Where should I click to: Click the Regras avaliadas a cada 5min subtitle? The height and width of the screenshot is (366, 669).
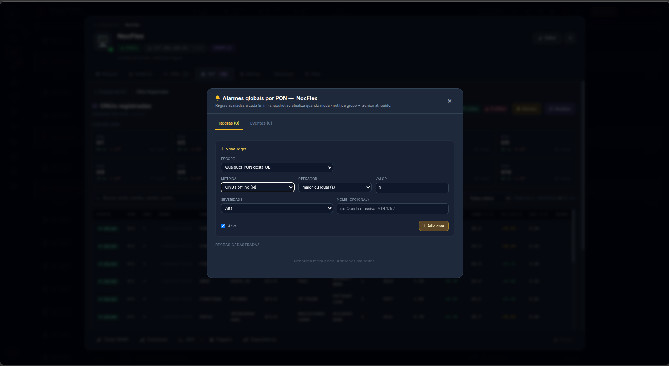(303, 106)
